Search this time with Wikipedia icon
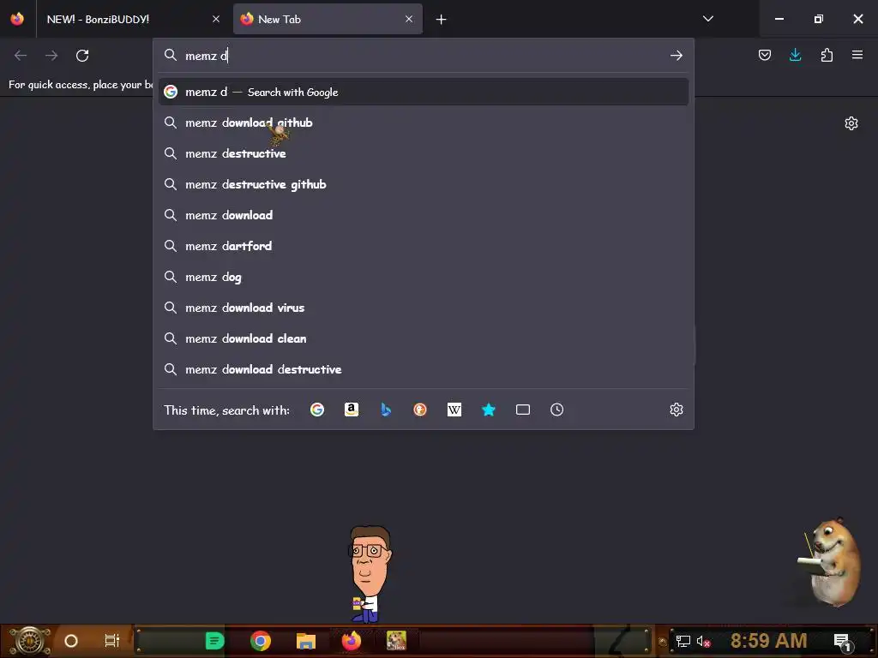The height and width of the screenshot is (658, 878). pos(454,410)
